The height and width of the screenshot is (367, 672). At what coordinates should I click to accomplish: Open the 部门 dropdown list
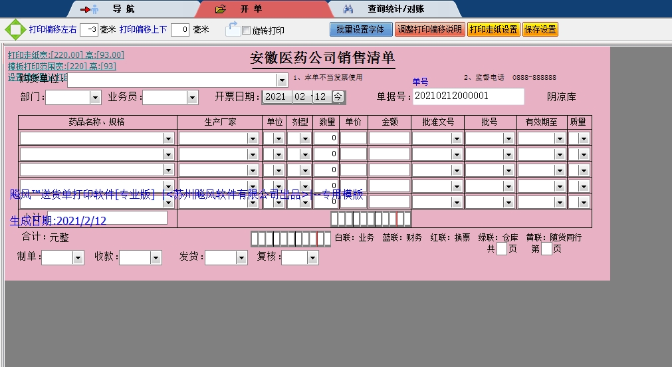pos(94,98)
